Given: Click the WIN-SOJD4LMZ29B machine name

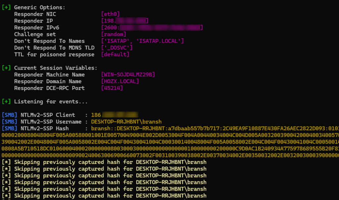Looking at the screenshot, I should click(x=128, y=75).
